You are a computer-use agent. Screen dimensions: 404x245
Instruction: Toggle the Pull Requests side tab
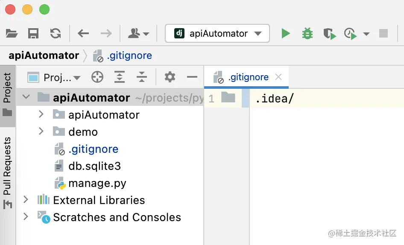point(7,172)
